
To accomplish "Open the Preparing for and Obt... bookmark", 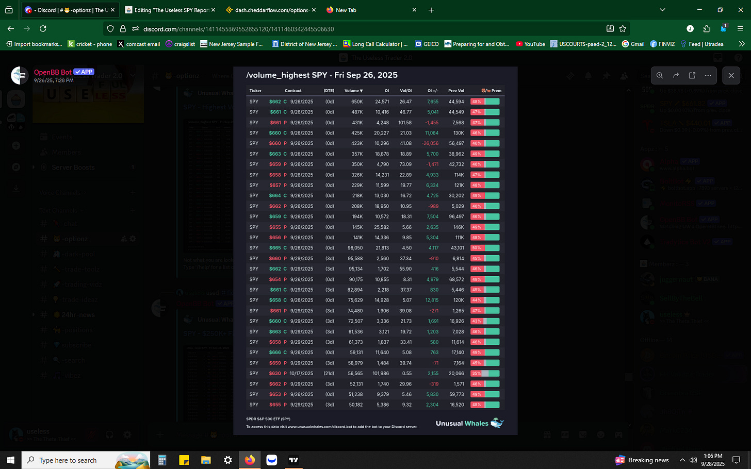I will coord(477,44).
